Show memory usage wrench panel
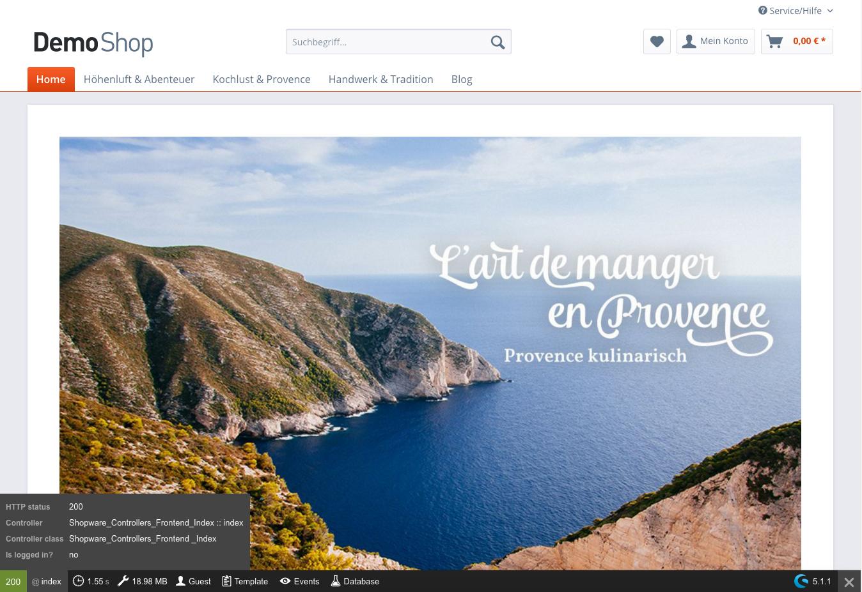The image size is (862, 592). [x=143, y=581]
